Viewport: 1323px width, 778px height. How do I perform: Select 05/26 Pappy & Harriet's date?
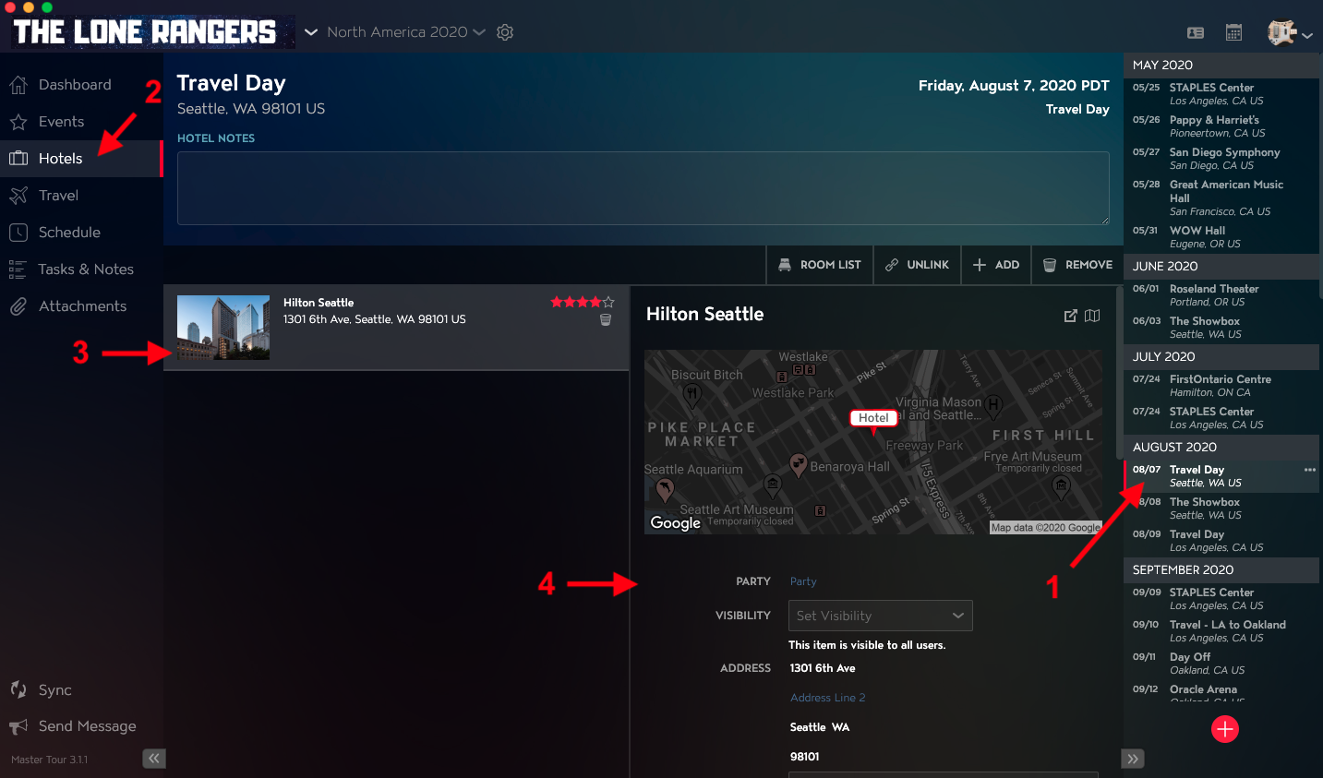pos(1221,126)
